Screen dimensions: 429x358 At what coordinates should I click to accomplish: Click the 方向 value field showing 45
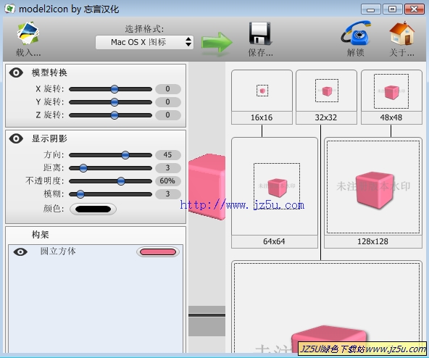[167, 155]
